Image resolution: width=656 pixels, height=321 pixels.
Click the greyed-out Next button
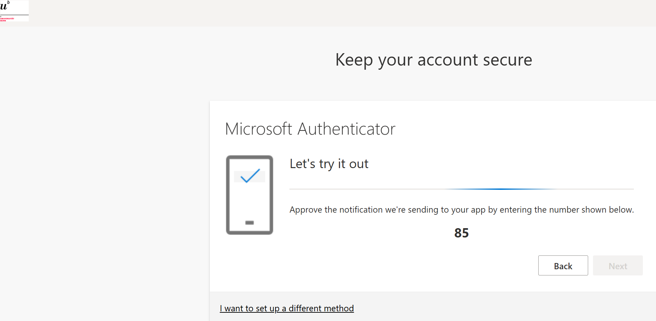618,265
